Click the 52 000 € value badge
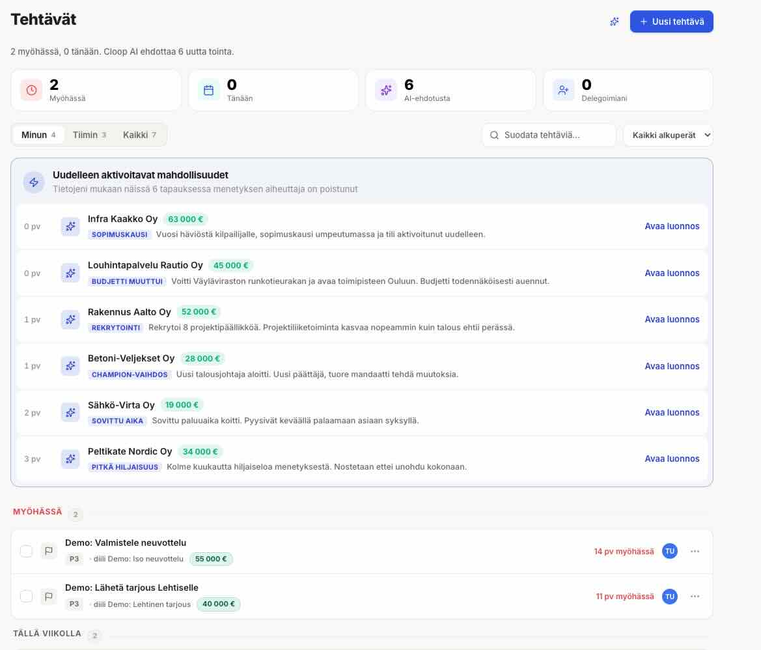Viewport: 761px width, 650px height. pos(199,312)
